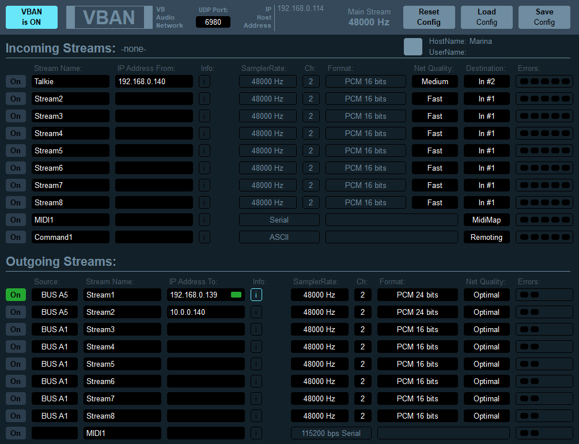The height and width of the screenshot is (444, 579).
Task: Open info icon for outgoing 10.0.0.140 stream
Action: 256,312
